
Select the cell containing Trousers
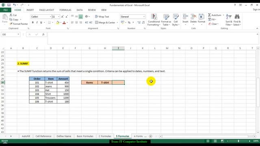[x=51, y=98]
